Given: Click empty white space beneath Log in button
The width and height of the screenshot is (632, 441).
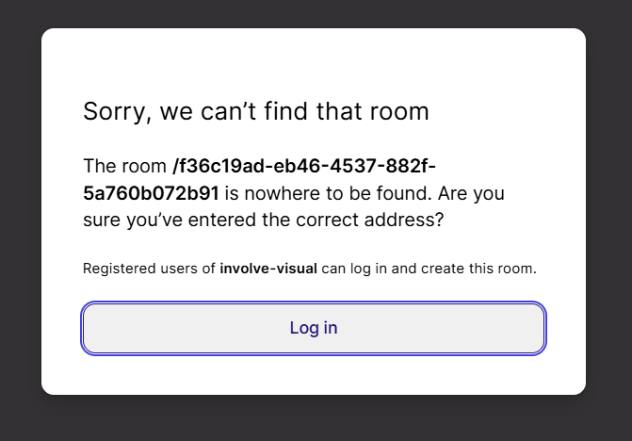Looking at the screenshot, I should pos(314,375).
